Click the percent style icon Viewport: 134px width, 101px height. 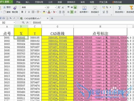[107, 7]
